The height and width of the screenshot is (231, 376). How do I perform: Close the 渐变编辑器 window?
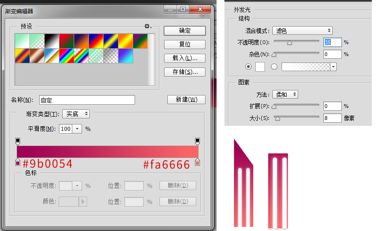(x=200, y=9)
